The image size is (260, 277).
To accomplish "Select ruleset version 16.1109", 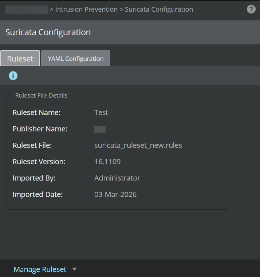I will [107, 162].
